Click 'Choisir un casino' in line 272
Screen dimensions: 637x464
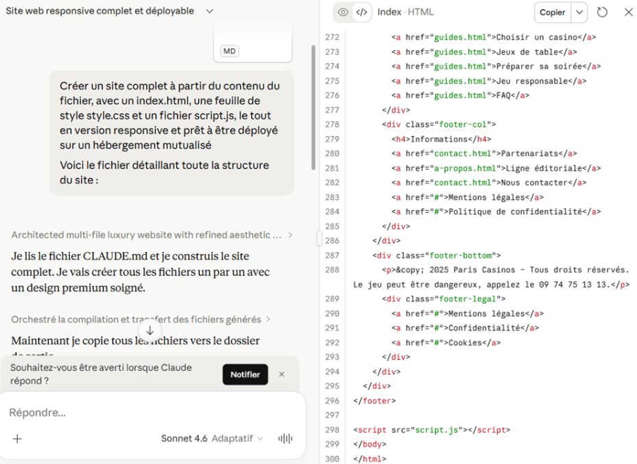tap(537, 38)
